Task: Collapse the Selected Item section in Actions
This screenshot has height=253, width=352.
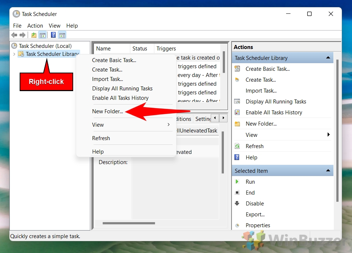Action: coord(328,170)
